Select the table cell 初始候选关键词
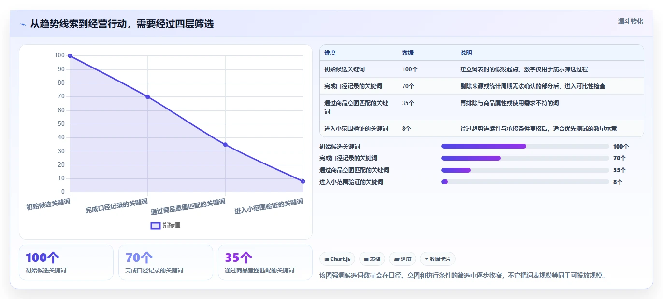This screenshot has width=663, height=299. 345,69
